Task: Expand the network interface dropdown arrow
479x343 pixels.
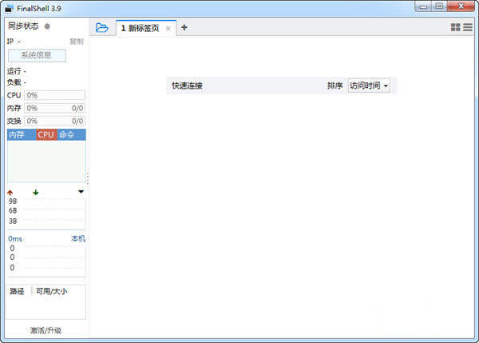Action: pyautogui.click(x=81, y=192)
